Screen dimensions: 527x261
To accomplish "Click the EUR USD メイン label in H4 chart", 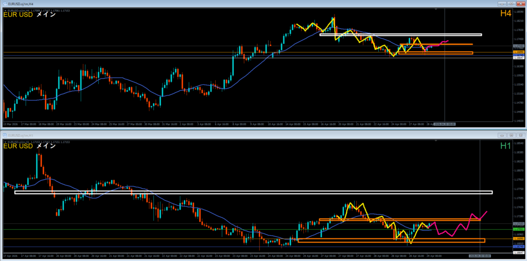I will [29, 15].
